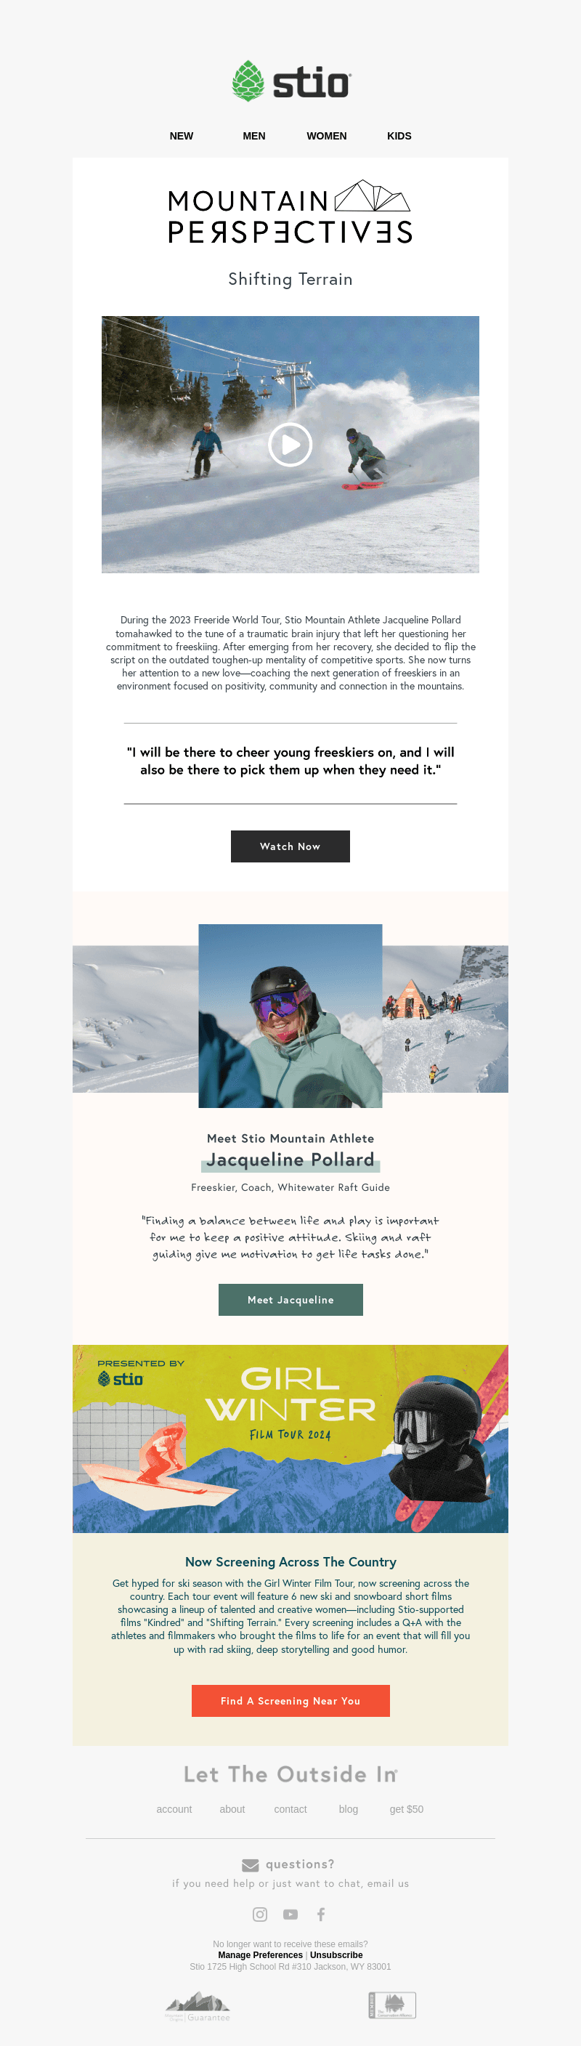Screen dimensions: 581x2046
Task: Open the KIDS navigation item
Action: tap(399, 136)
